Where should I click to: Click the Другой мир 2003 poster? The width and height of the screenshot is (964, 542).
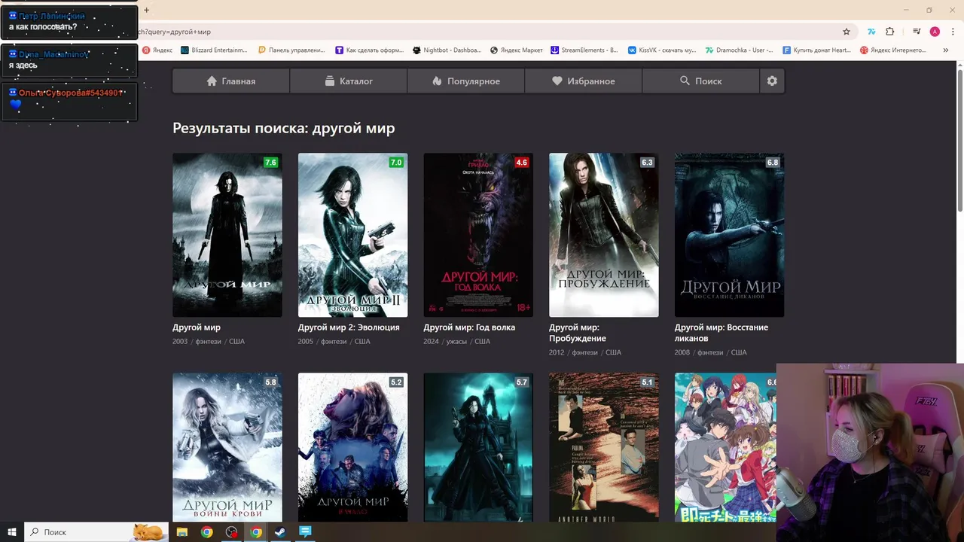click(227, 235)
